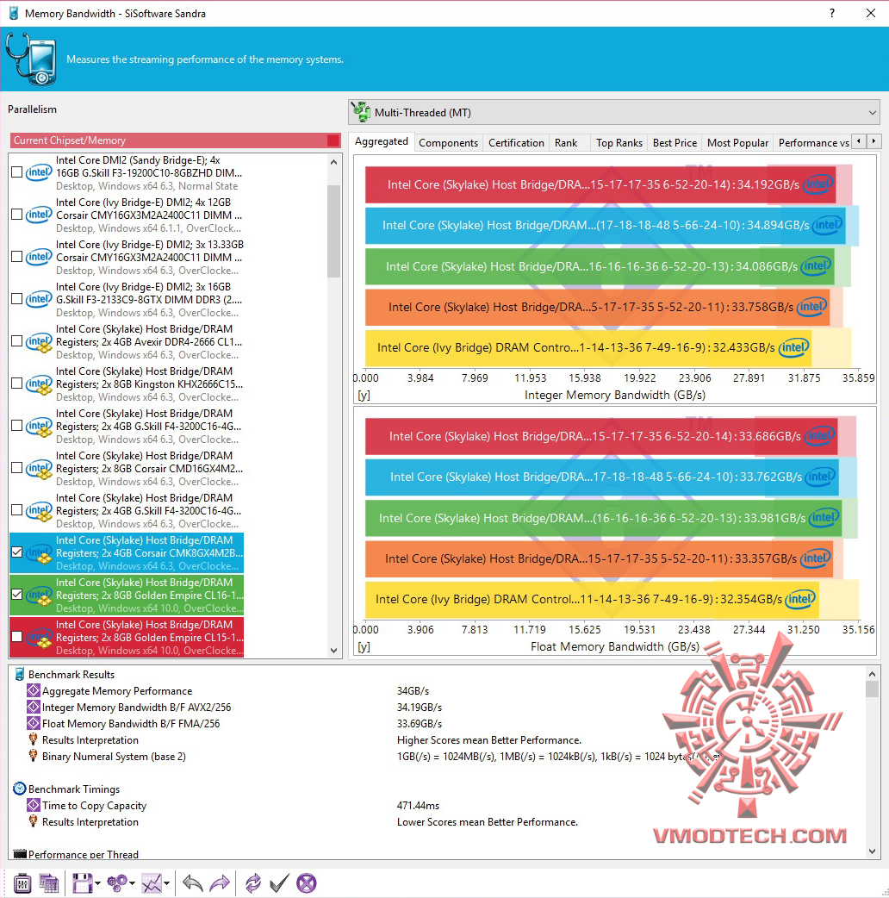The image size is (889, 898).
Task: Click the Aggregate Memory Performance diamond icon
Action: [x=34, y=690]
